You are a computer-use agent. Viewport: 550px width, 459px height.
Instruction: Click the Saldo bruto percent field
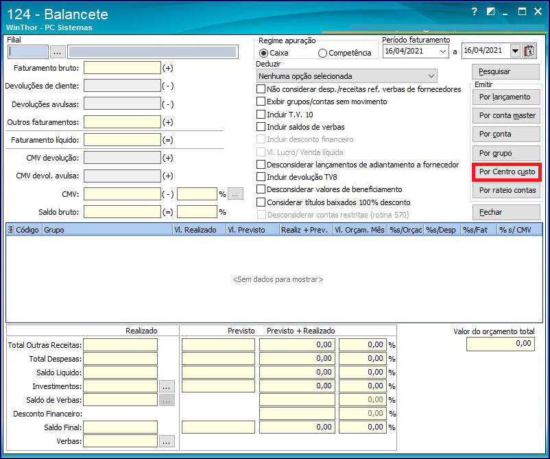pos(197,211)
